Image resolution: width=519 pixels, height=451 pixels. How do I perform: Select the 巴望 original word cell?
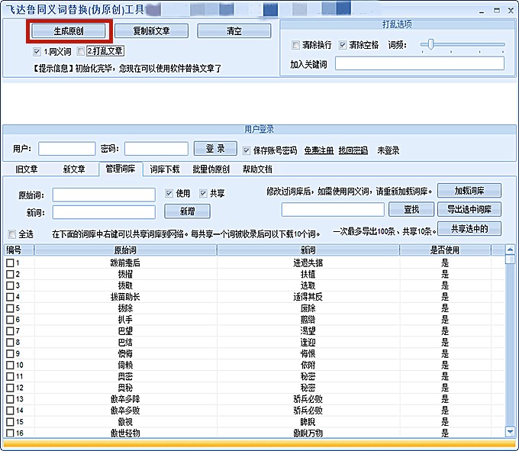point(125,331)
